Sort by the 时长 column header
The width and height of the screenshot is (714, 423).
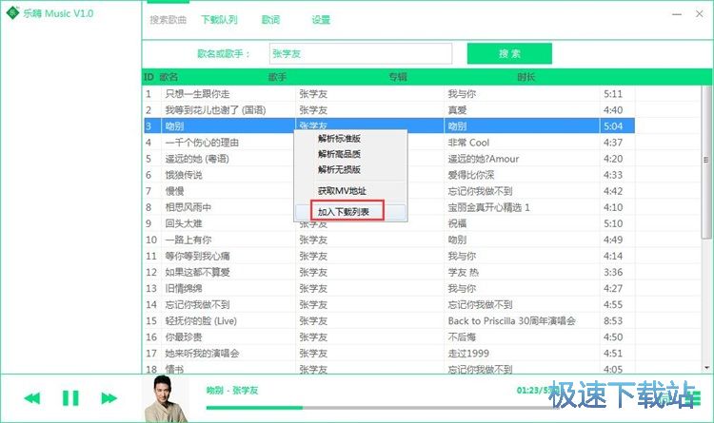526,77
